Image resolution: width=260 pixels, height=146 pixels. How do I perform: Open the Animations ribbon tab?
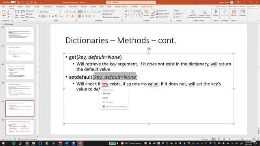tap(60, 6)
